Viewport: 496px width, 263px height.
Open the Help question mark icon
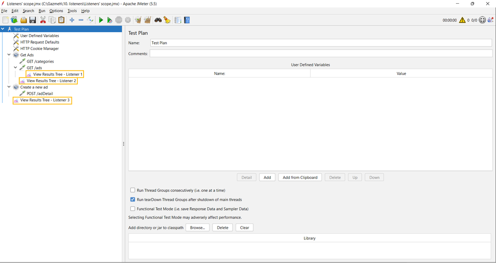point(187,20)
